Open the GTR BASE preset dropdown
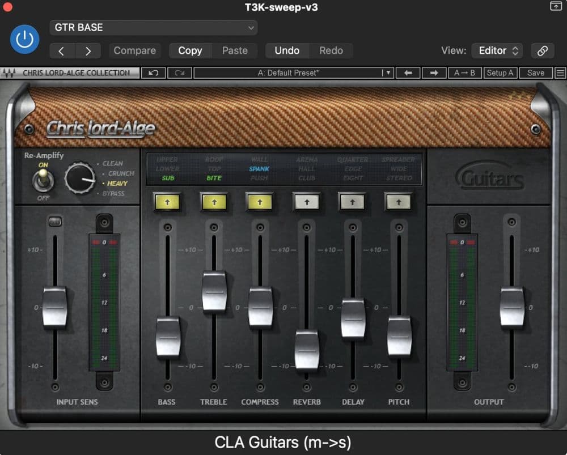567x455 pixels. point(153,27)
